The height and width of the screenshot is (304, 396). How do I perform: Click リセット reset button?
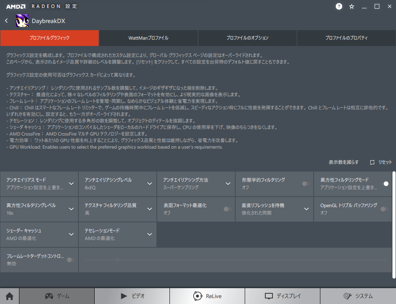(381, 162)
